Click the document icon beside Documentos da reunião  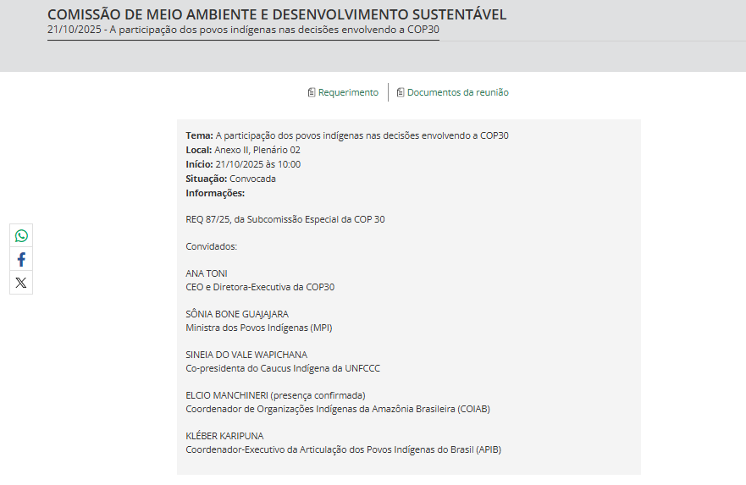(401, 92)
